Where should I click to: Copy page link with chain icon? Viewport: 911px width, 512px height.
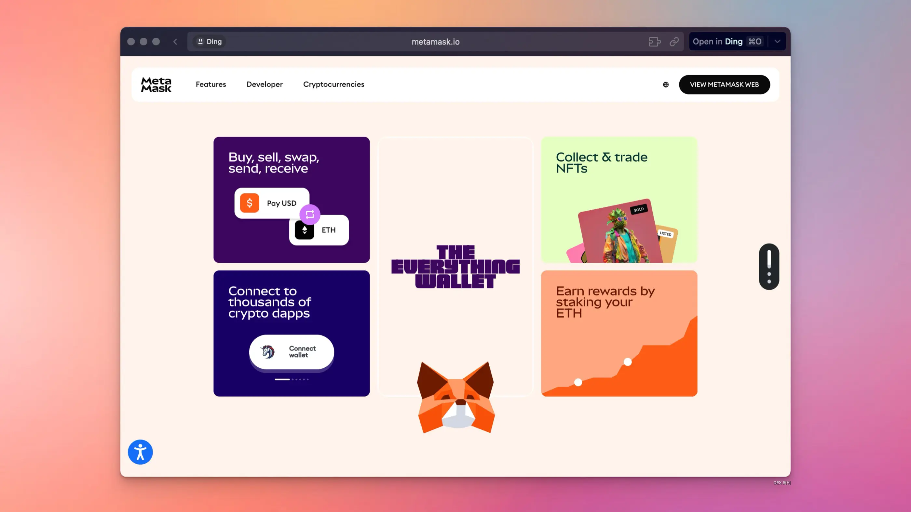tap(674, 42)
